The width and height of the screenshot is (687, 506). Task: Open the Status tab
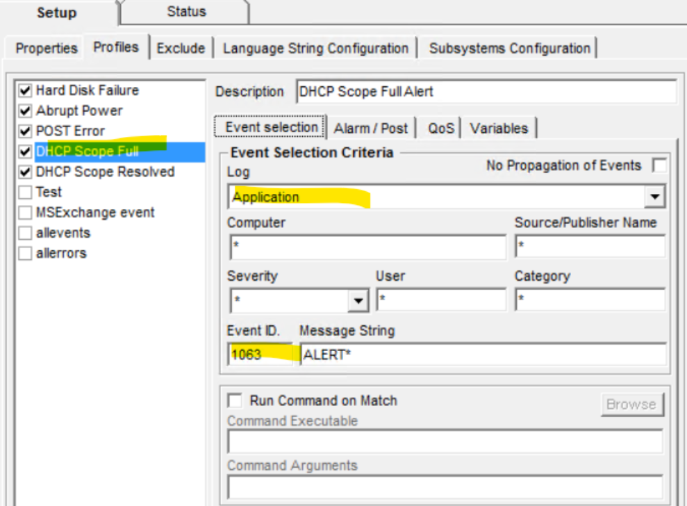pyautogui.click(x=185, y=12)
